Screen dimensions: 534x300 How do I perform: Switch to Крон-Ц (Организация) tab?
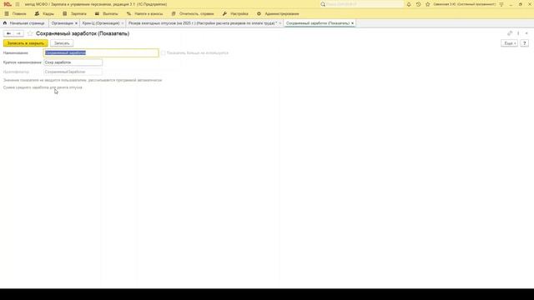click(x=101, y=23)
